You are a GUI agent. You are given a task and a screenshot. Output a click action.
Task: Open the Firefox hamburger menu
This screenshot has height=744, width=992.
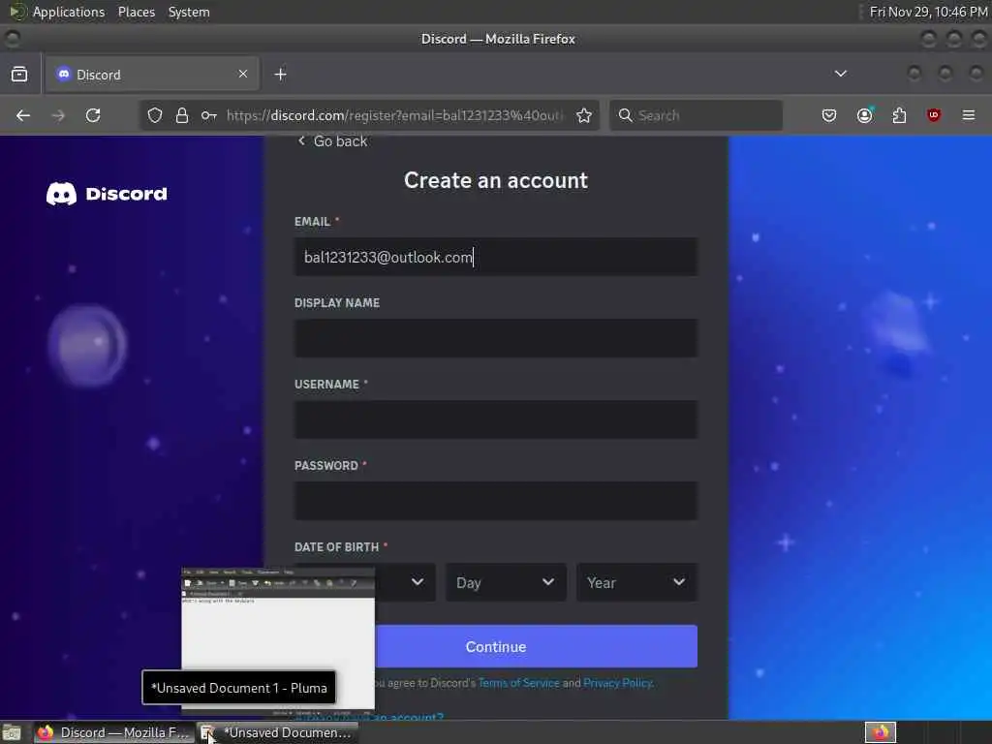969,115
